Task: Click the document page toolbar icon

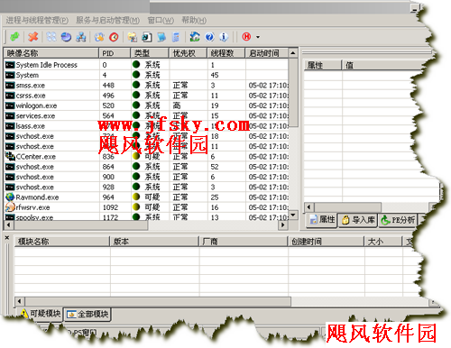Action: point(147,37)
